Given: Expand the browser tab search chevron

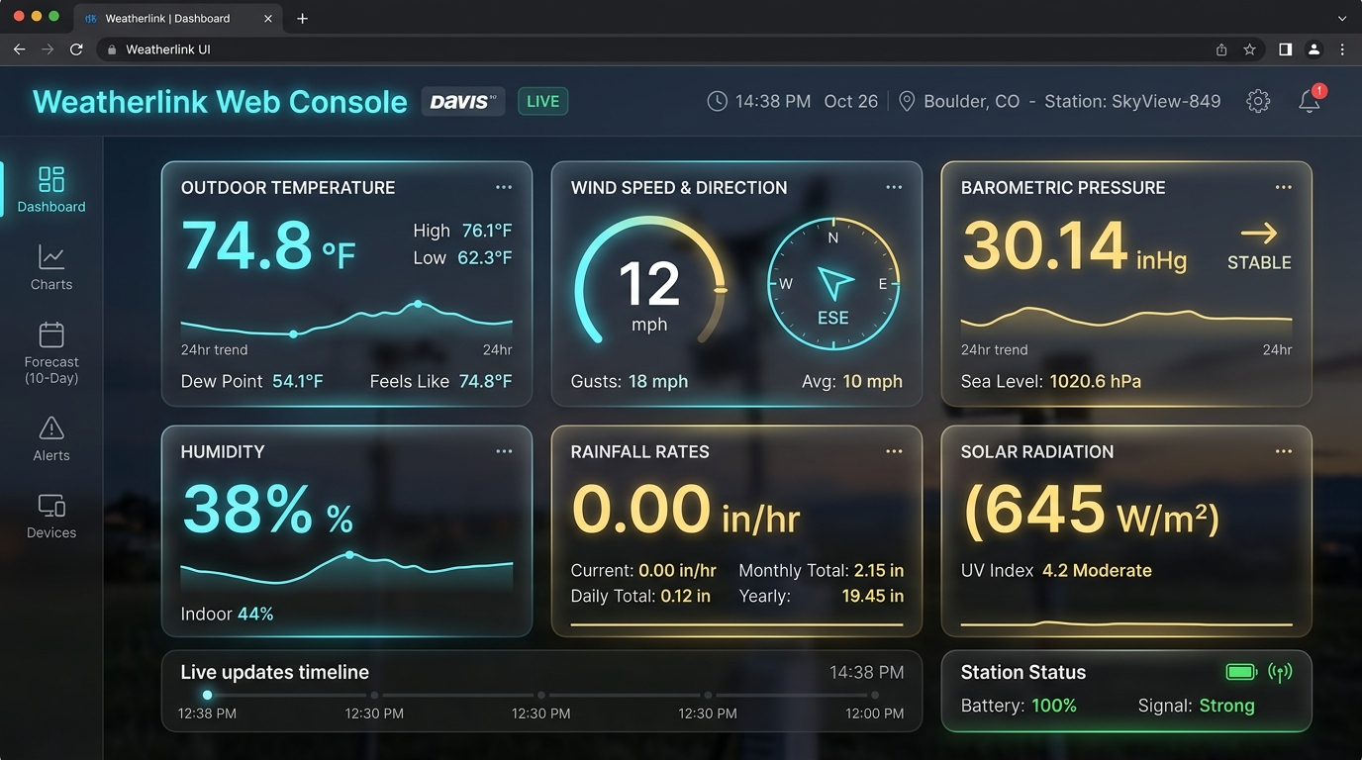Looking at the screenshot, I should pyautogui.click(x=1342, y=18).
